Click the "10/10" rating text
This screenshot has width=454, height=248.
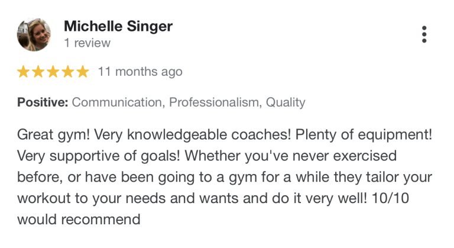click(390, 198)
